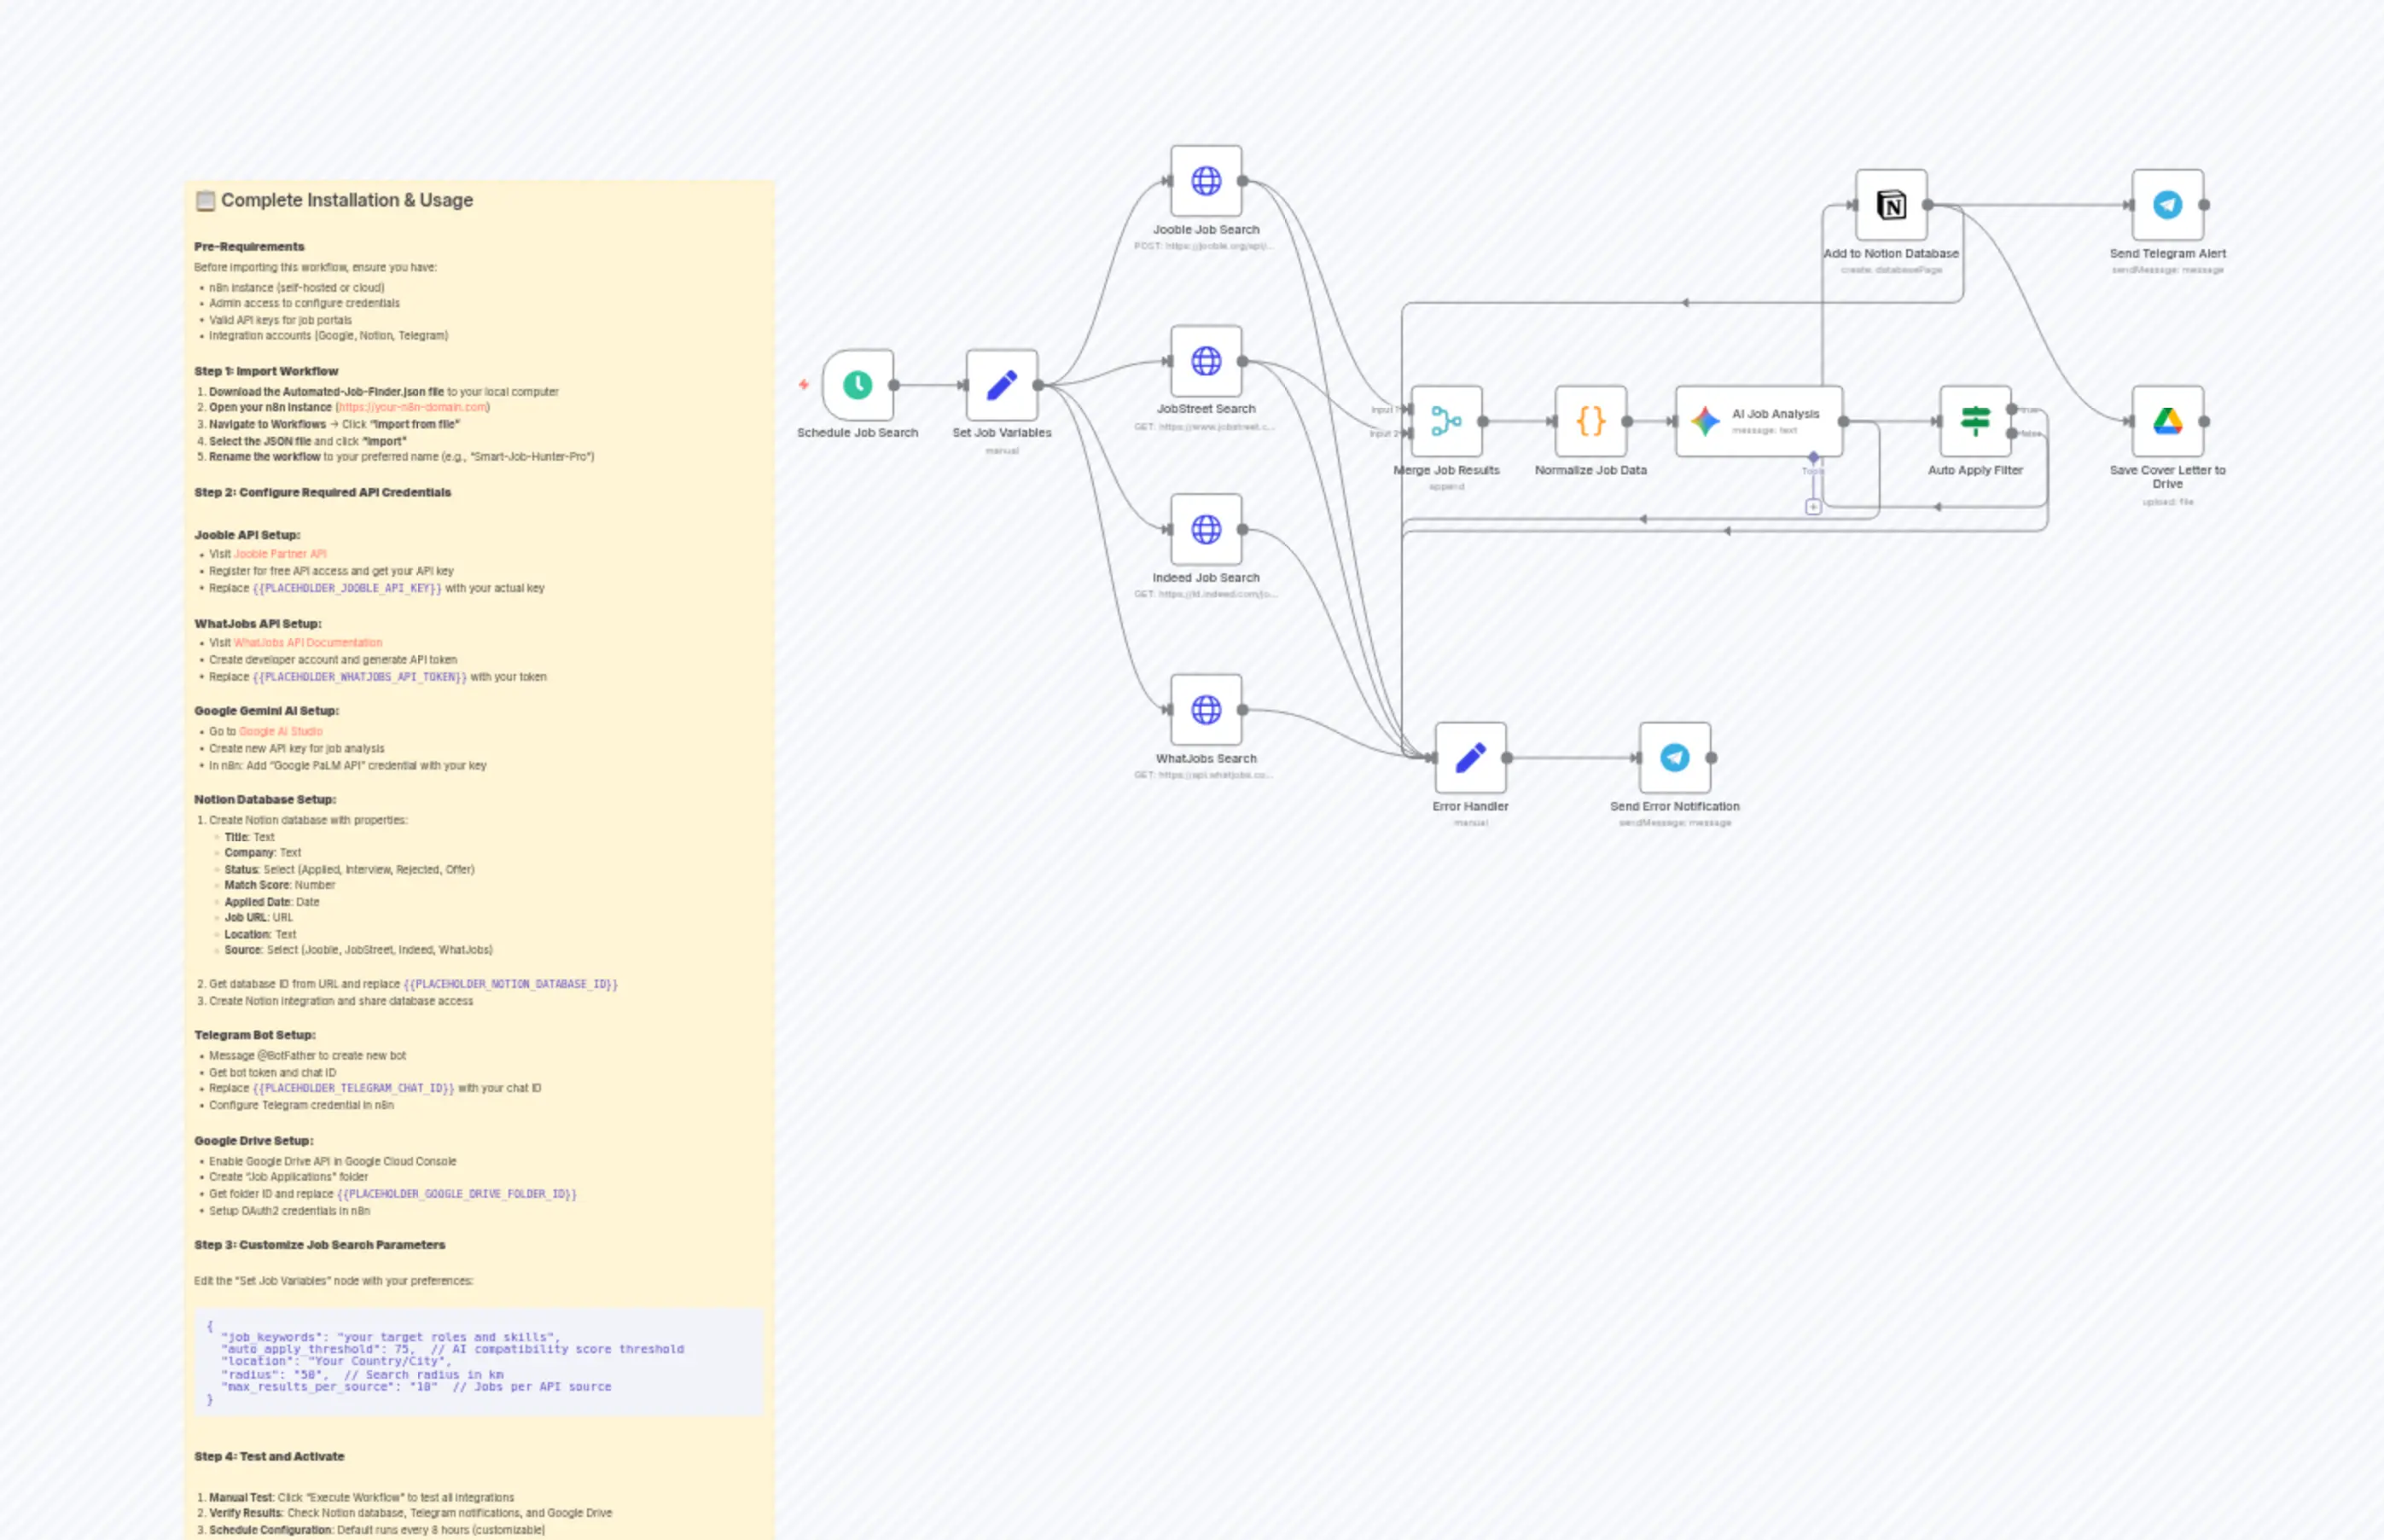The height and width of the screenshot is (1540, 2384).
Task: Click the Jooble Job Search globe icon
Action: tap(1207, 180)
